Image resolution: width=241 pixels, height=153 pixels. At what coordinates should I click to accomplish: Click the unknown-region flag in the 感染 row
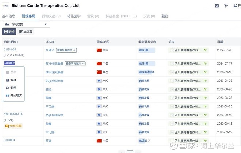point(99,89)
